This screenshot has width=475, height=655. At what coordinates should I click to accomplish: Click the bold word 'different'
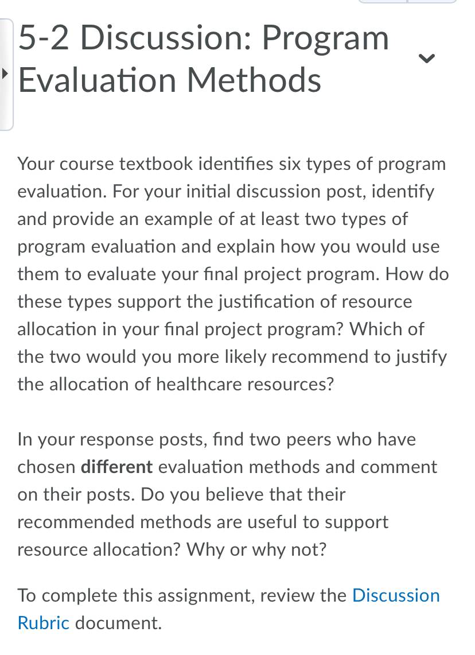[116, 467]
